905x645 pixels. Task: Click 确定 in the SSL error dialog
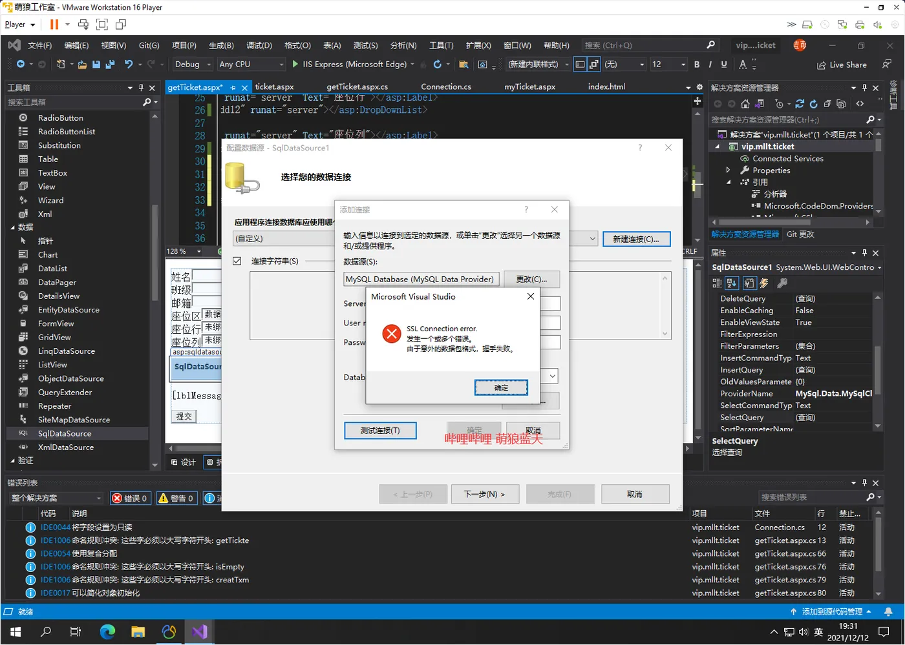501,387
